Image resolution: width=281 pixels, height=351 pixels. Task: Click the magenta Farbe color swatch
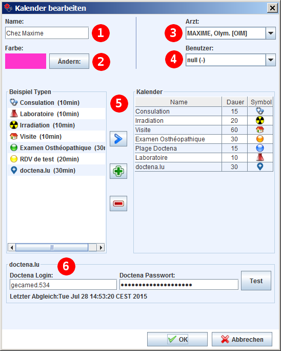click(26, 61)
